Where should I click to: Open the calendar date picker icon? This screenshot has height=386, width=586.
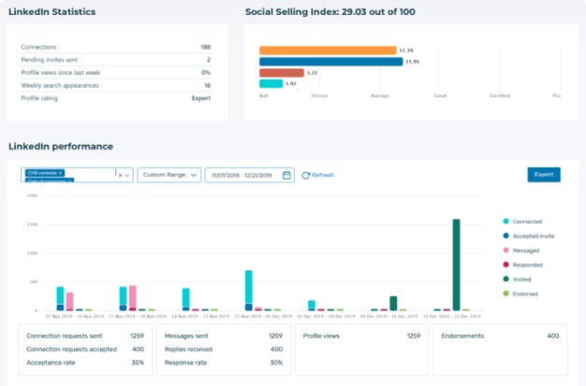(286, 175)
